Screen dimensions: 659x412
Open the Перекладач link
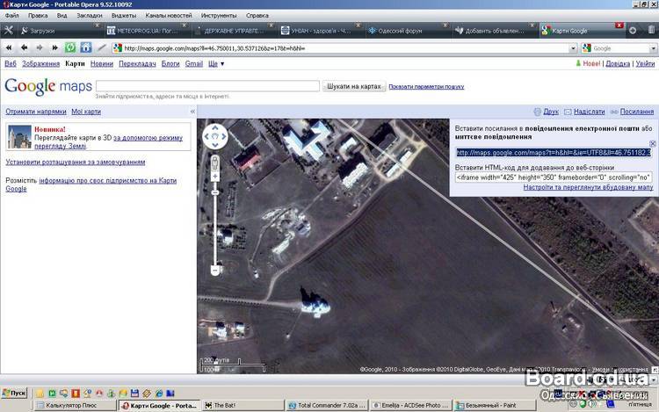[137, 64]
